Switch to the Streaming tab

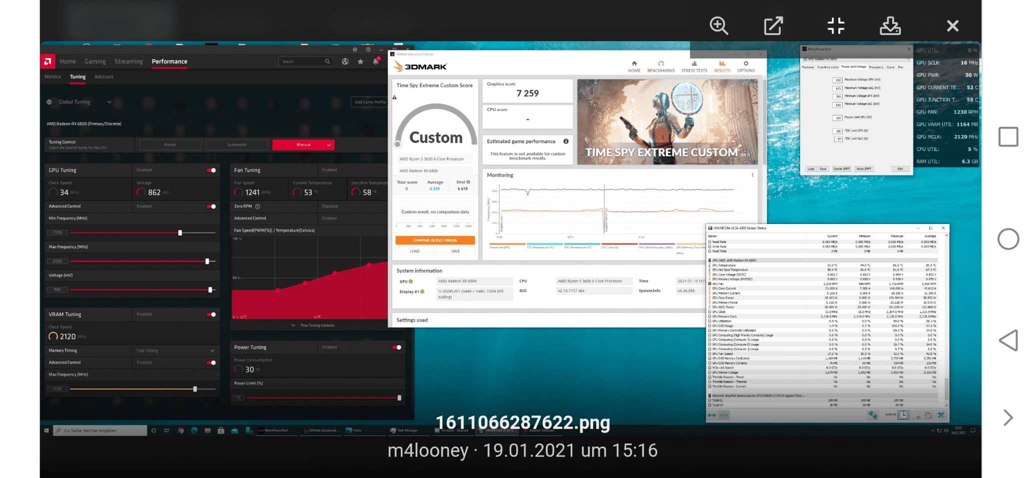tap(128, 61)
